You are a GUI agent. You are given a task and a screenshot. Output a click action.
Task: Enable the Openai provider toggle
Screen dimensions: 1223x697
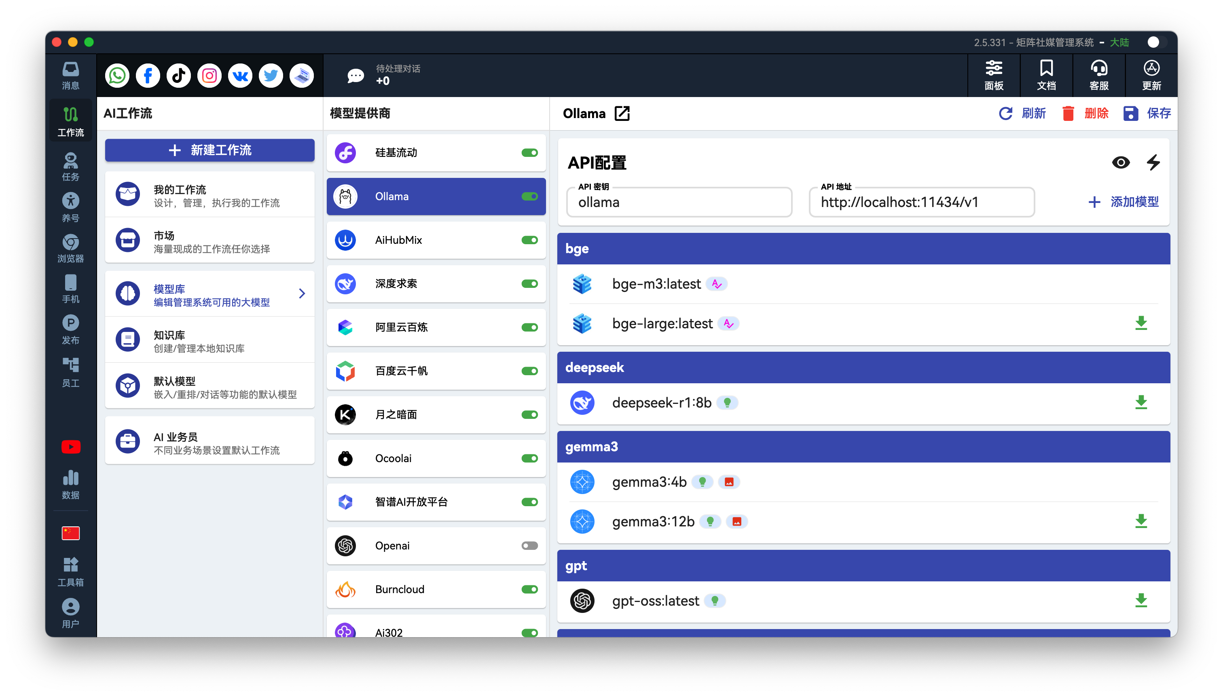[529, 546]
